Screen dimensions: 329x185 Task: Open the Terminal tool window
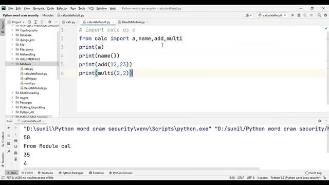click(96, 173)
